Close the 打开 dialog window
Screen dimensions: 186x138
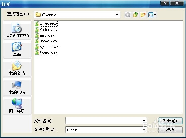(177, 3)
